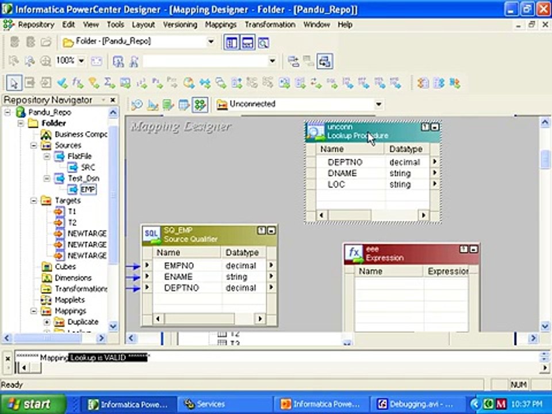Image resolution: width=552 pixels, height=414 pixels.
Task: Iconize the SQ_EMP Source Qualifier
Action: click(271, 231)
